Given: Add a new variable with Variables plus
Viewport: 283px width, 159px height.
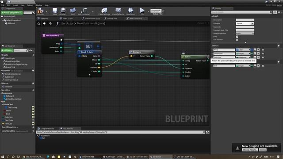Looking at the screenshot, I should pyautogui.click(x=33, y=90).
